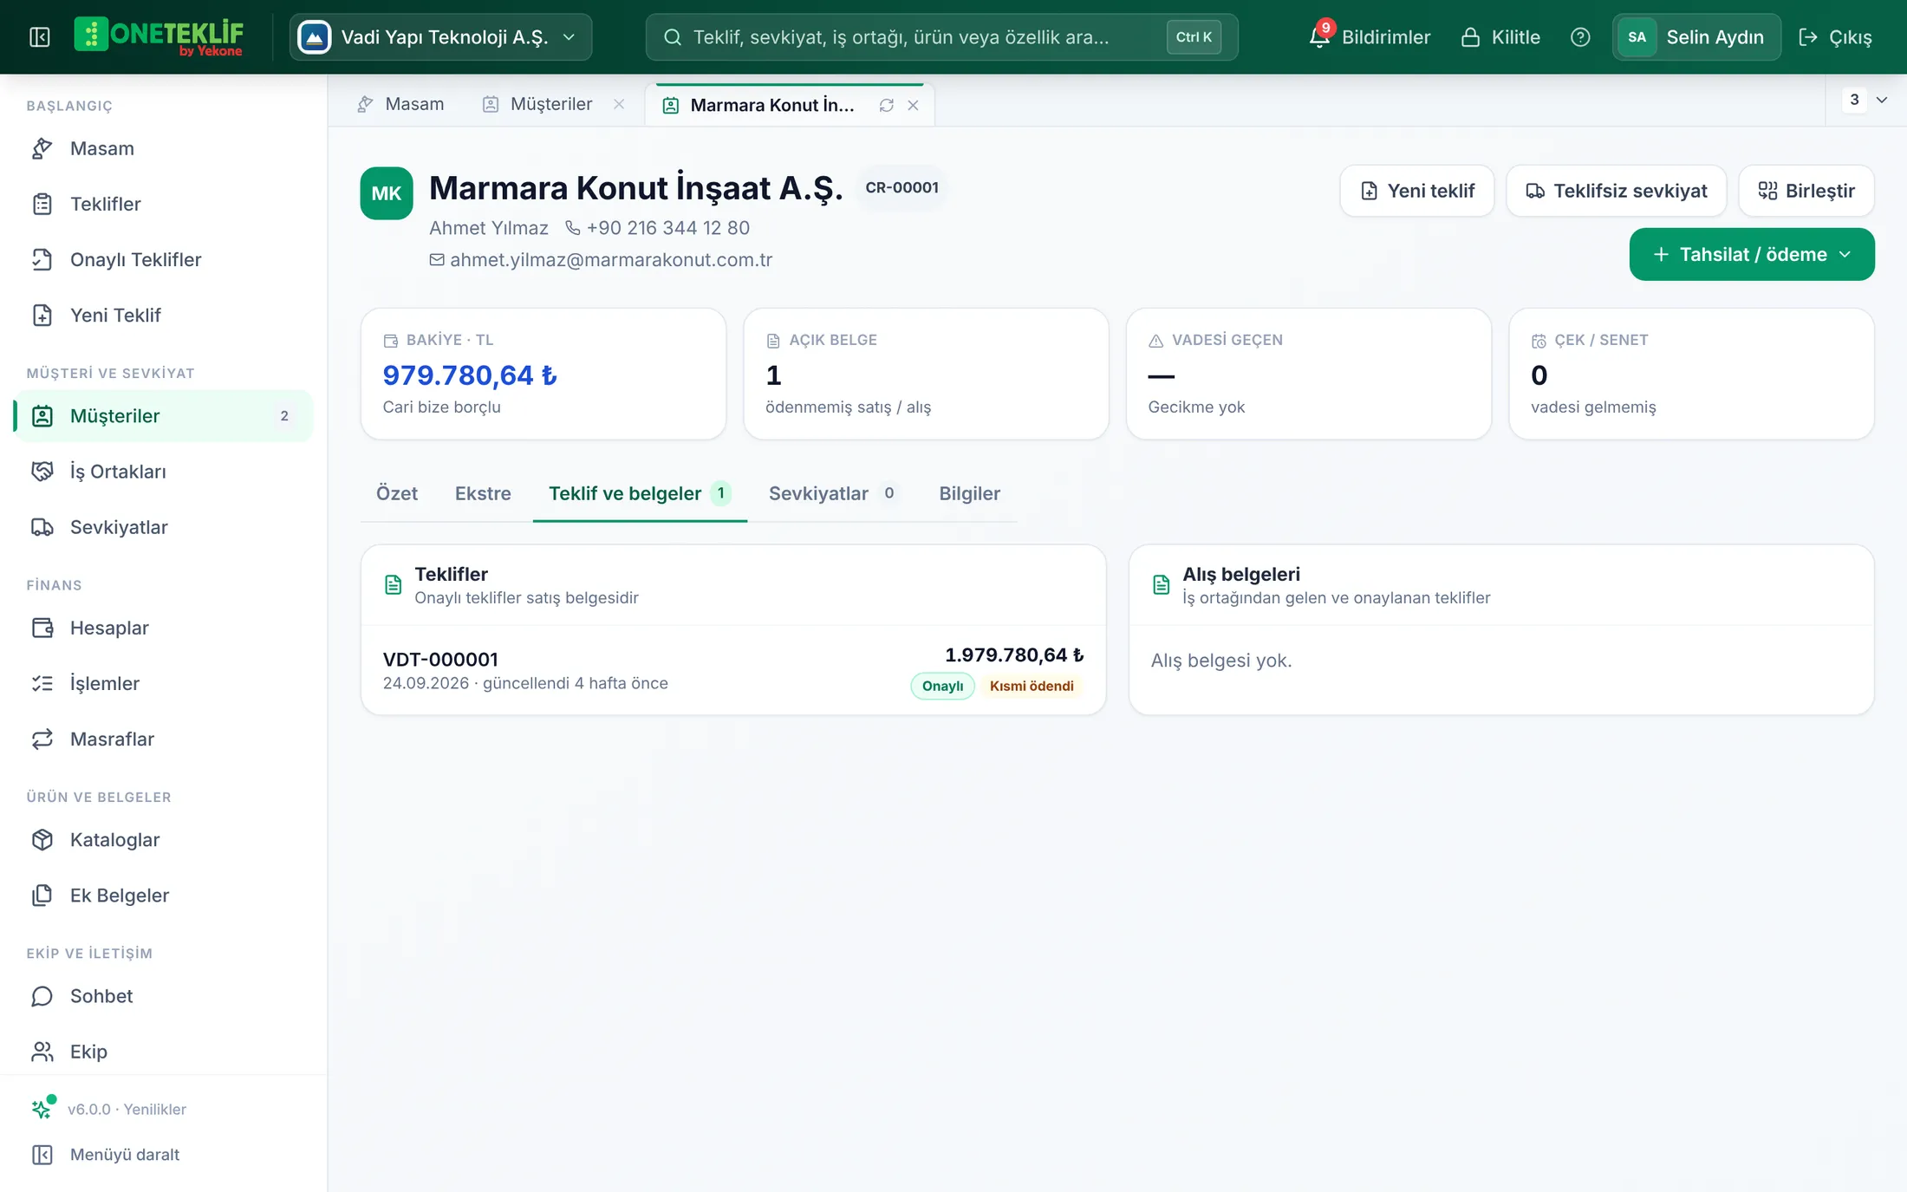Open İş Ortakları in the sidebar
This screenshot has width=1907, height=1192.
click(x=164, y=472)
